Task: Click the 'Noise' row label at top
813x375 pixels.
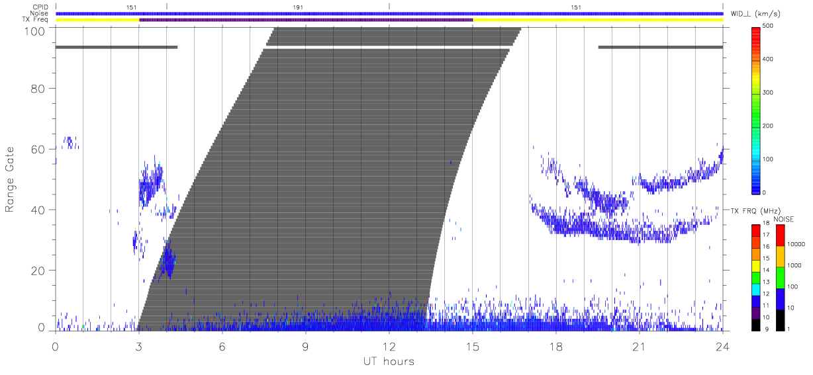Action: pyautogui.click(x=38, y=13)
